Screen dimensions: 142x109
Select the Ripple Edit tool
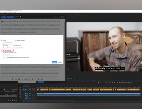coord(20,89)
